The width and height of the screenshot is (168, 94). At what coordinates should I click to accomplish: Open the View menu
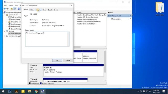[17, 5]
